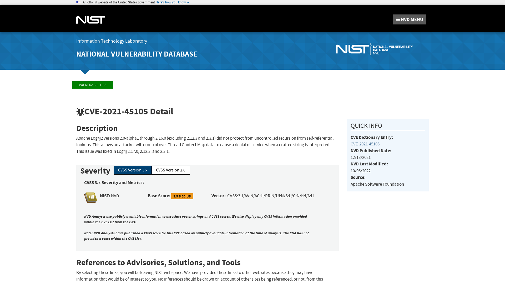Click the NVD Published Date 12/18/2021

361,158
